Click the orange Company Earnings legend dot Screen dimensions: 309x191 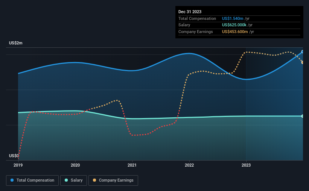94,180
